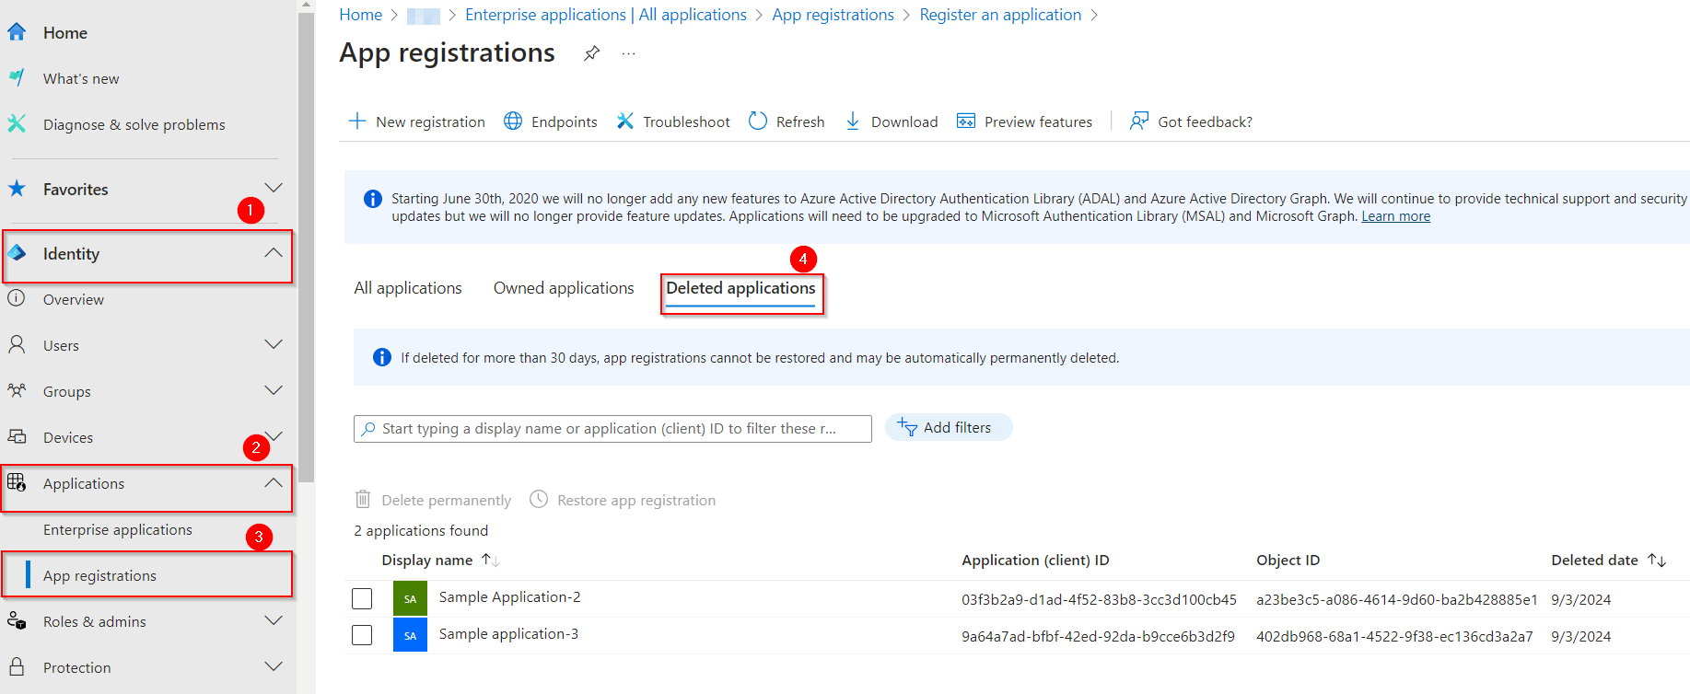Click the Troubleshoot icon
This screenshot has height=694, width=1690.
coord(625,121)
